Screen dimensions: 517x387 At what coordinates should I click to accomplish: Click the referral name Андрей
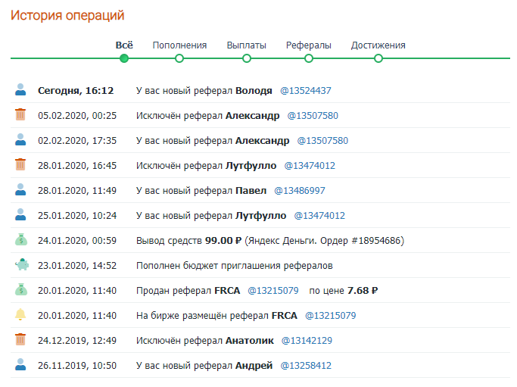tap(254, 366)
